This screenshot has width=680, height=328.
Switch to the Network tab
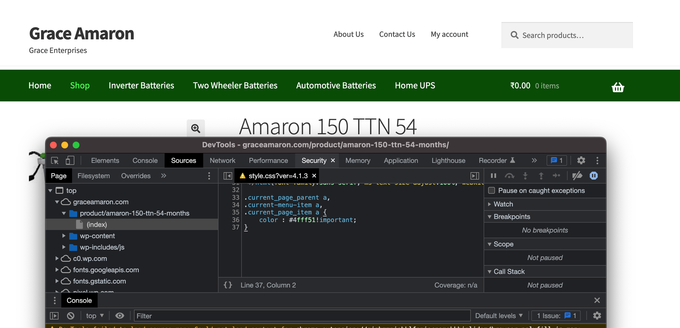222,161
